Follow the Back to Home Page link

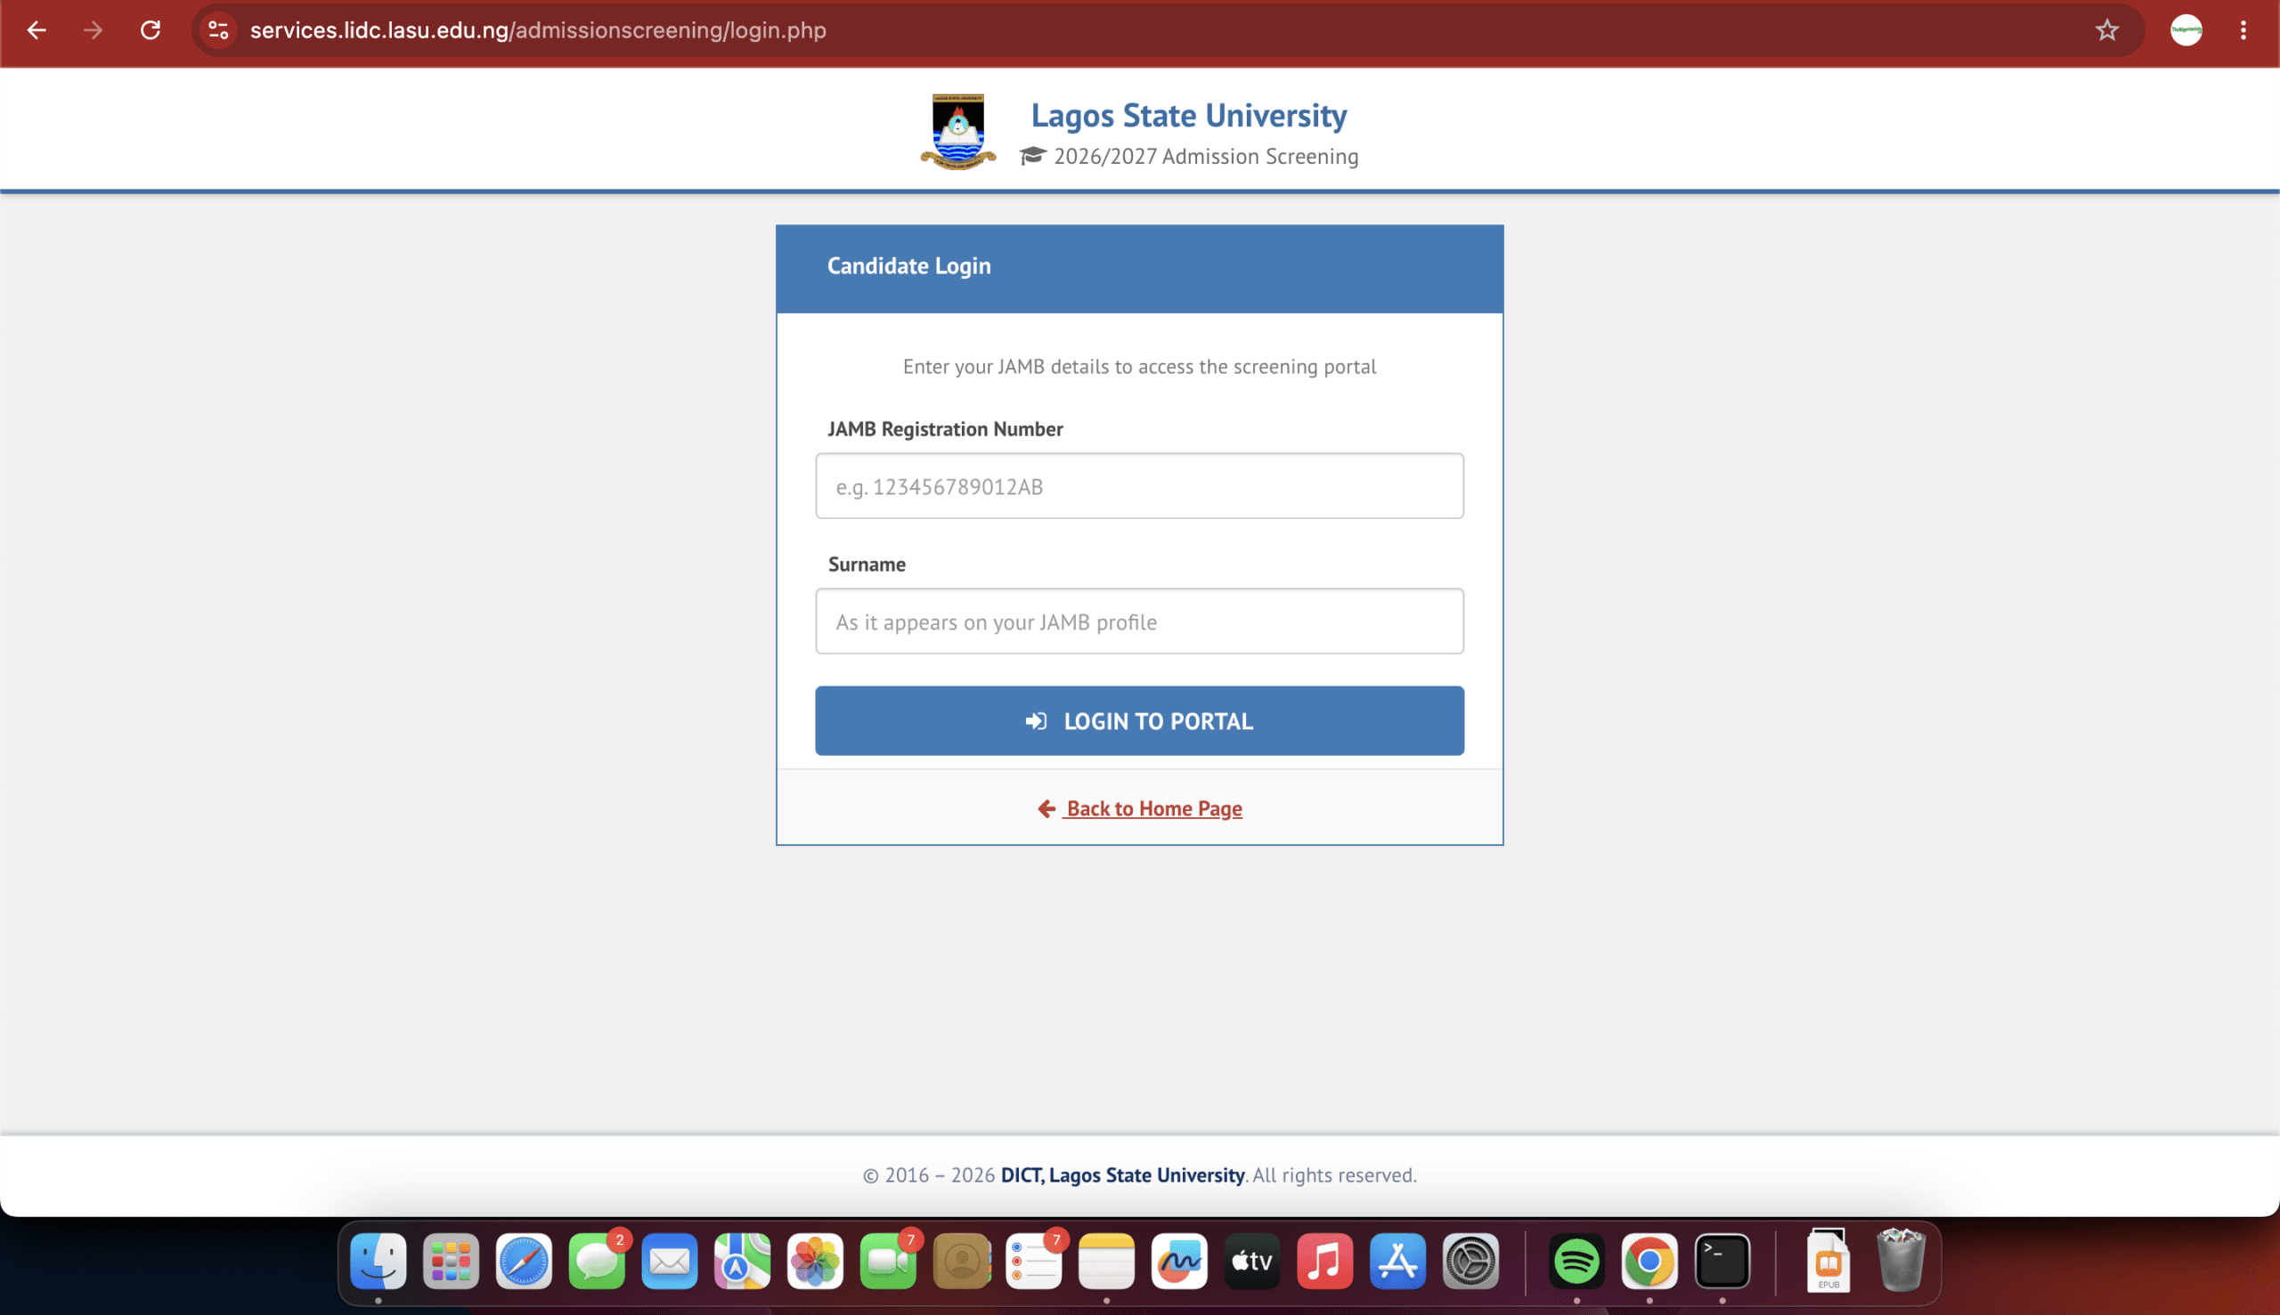click(x=1139, y=808)
